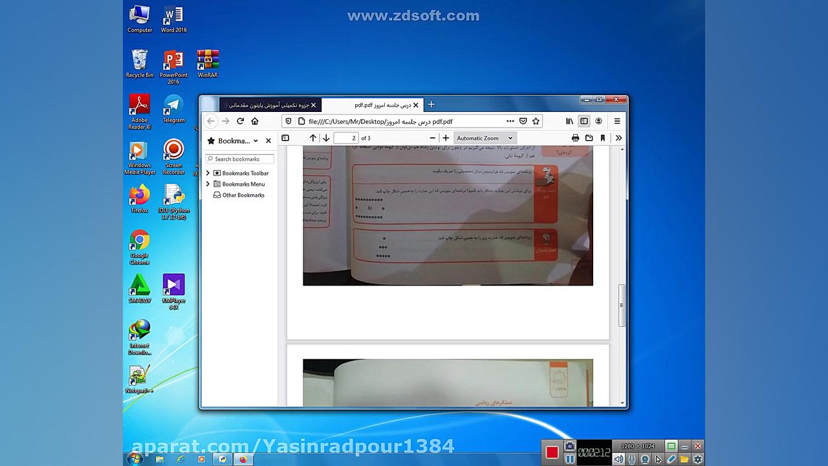
Task: Open the recorder's drawing pen tool
Action: coord(671,460)
